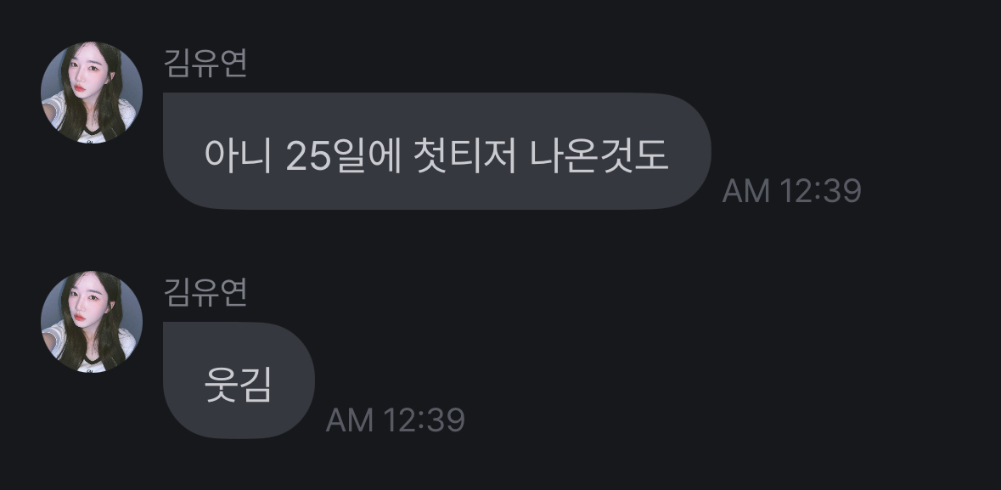The width and height of the screenshot is (1001, 490).
Task: Click the '12:39' digits of top timestamp
Action: pyautogui.click(x=821, y=190)
